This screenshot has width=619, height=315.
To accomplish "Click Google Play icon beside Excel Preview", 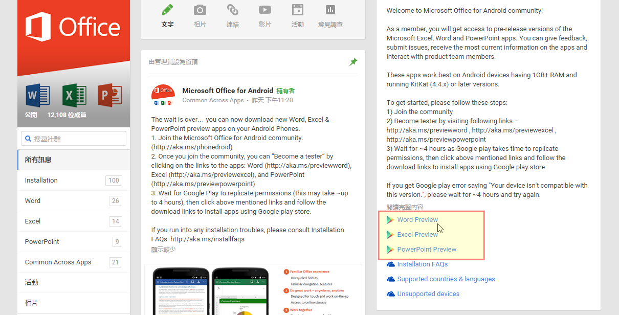I will pos(390,235).
